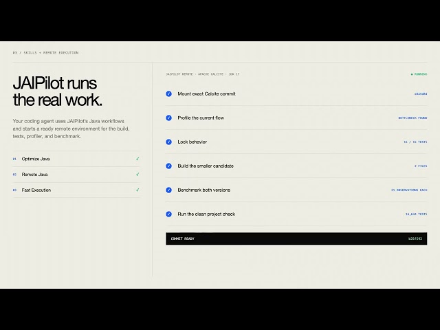Click the 02 number beside Remote Java
The image size is (440, 330).
14,175
